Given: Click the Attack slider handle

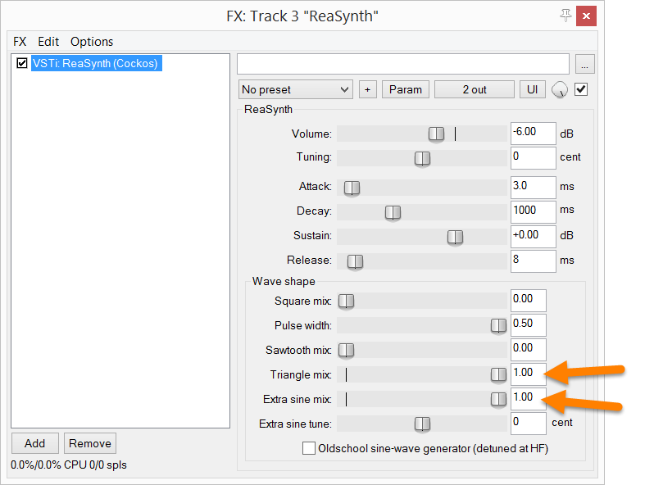Looking at the screenshot, I should tap(352, 188).
